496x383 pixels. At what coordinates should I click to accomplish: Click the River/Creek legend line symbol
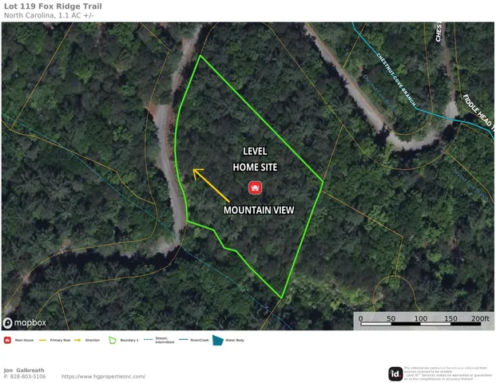tap(184, 340)
